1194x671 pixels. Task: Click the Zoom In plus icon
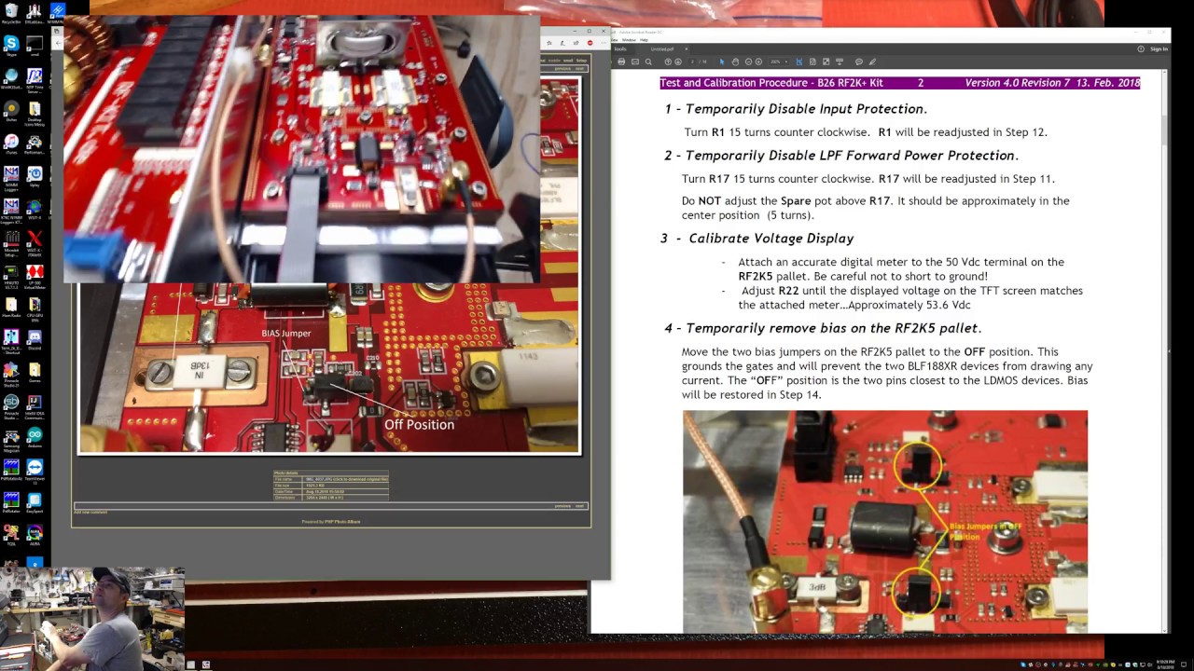pyautogui.click(x=758, y=62)
